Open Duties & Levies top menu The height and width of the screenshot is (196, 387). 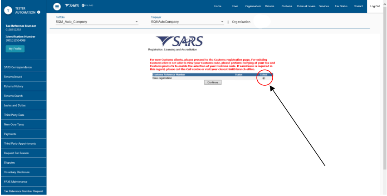(306, 6)
